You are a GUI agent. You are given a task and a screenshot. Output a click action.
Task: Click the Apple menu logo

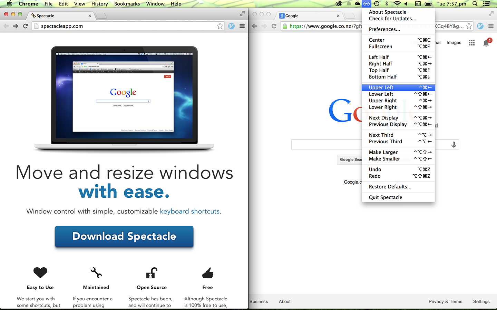(9, 4)
